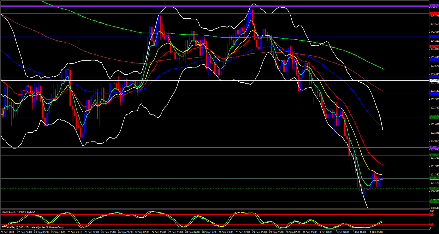The image size is (439, 234).
Task: Click the 26 Sep 07:00 time label
Action: click(x=91, y=232)
